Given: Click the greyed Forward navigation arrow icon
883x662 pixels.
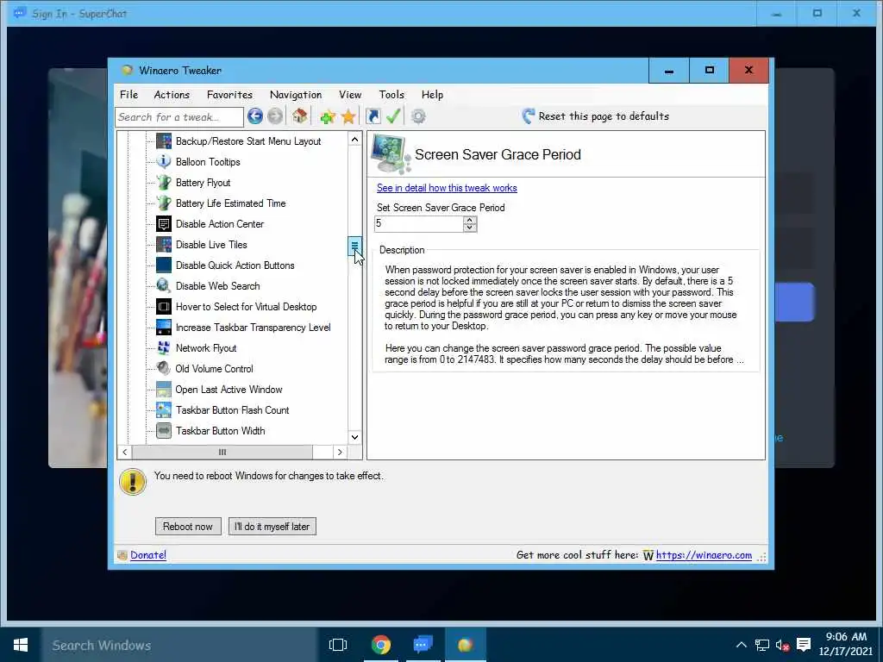Looking at the screenshot, I should pos(275,116).
